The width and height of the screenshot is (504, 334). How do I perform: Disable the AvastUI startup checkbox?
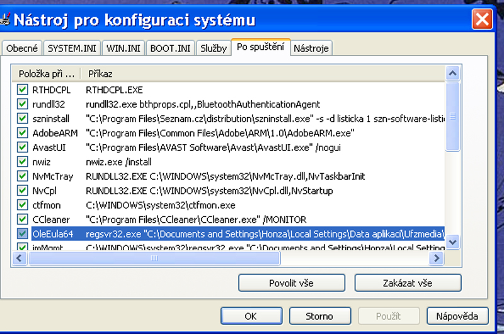click(x=23, y=147)
